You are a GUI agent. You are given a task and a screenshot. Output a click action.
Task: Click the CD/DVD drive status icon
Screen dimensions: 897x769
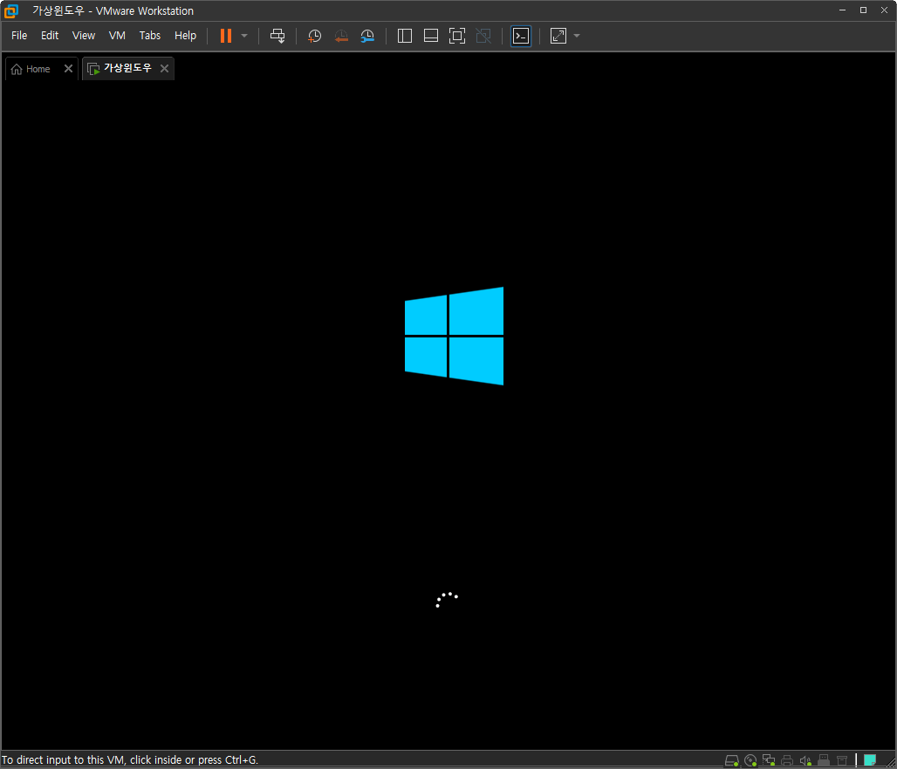[x=750, y=760]
